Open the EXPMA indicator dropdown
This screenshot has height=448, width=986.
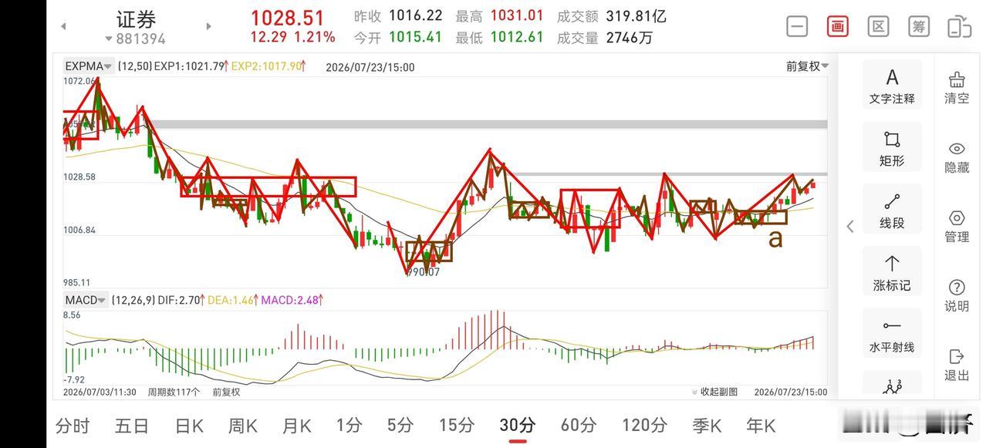pyautogui.click(x=89, y=66)
